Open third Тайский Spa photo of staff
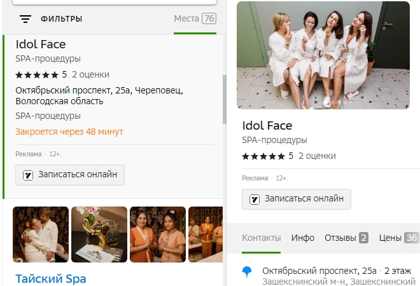420x286 pixels. 157,235
